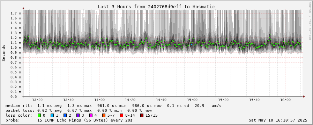Click the Seconds y-axis title
Viewport: 313px width, 125px height.
3,53
